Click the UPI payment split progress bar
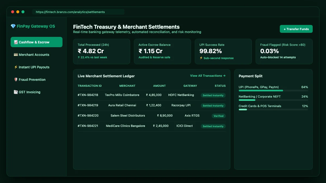The height and width of the screenshot is (183, 326). (x=273, y=91)
